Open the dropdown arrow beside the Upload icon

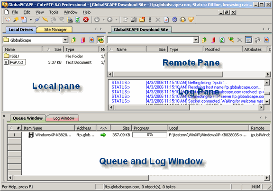pyautogui.click(x=116, y=19)
